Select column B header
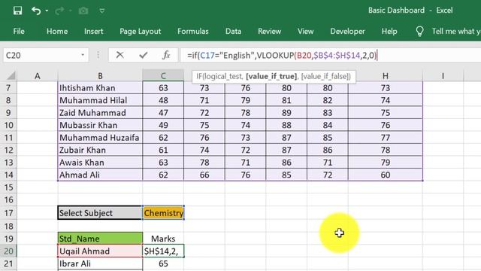Viewport: 481px width, 271px height. click(100, 76)
